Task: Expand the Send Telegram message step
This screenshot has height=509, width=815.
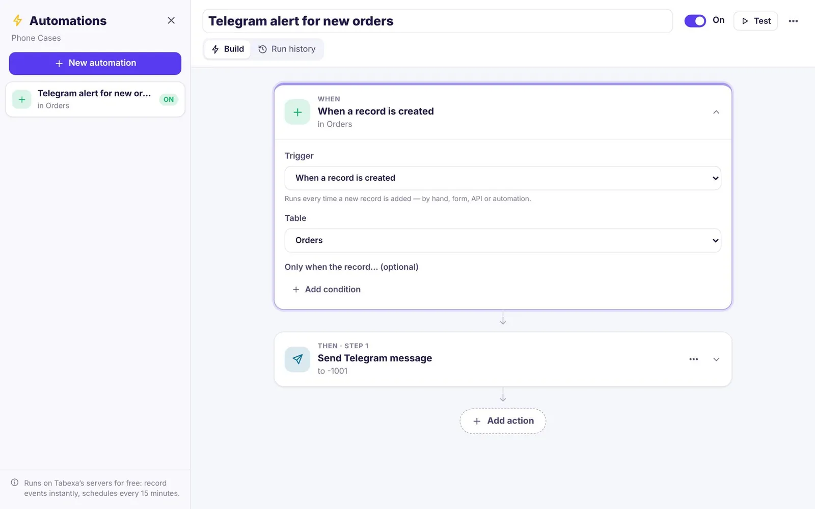Action: click(716, 359)
